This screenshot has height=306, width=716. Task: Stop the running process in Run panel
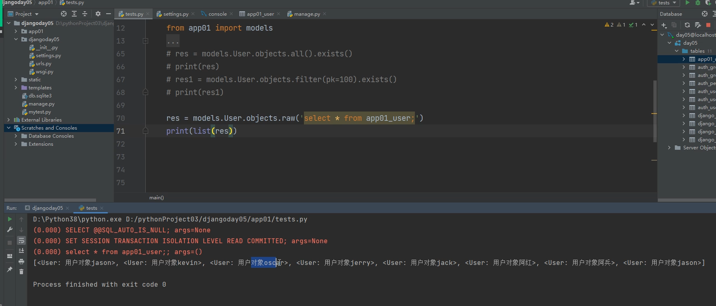click(x=10, y=243)
